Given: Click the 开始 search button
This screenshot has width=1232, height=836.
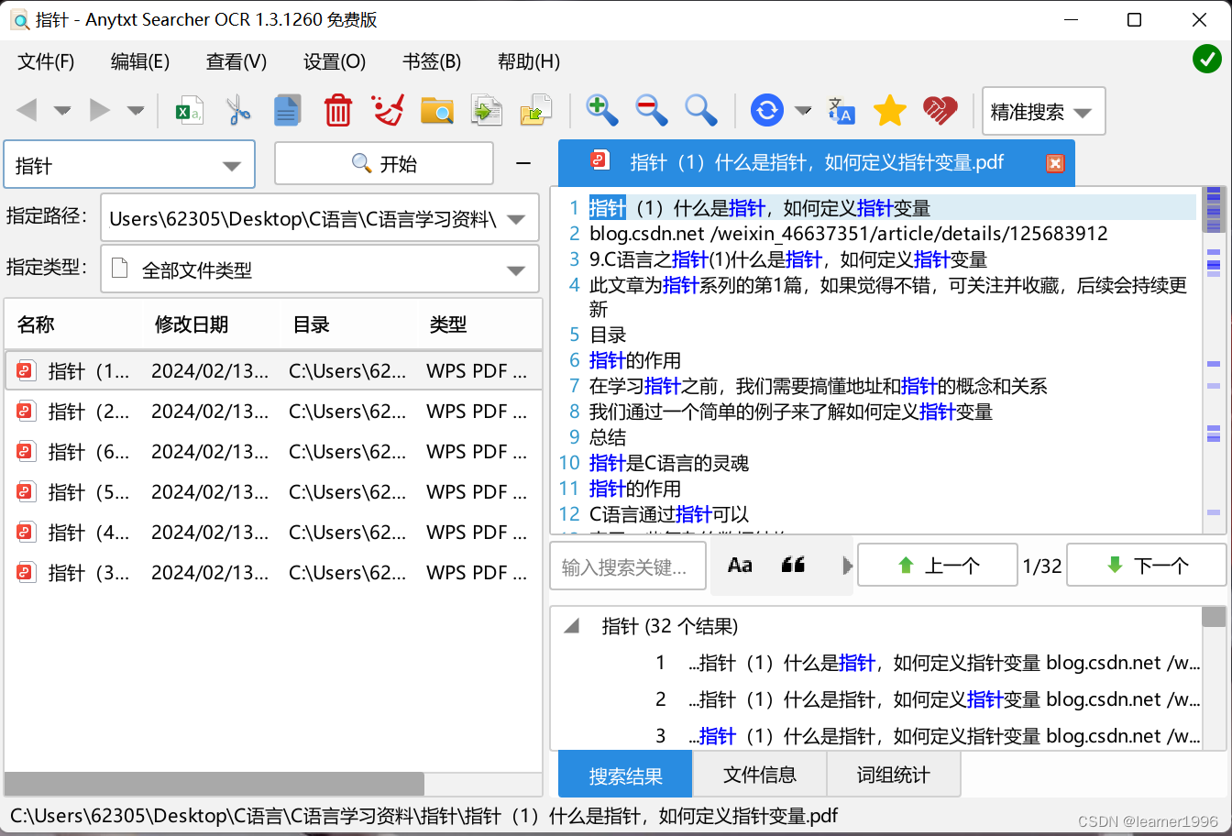Looking at the screenshot, I should [384, 163].
